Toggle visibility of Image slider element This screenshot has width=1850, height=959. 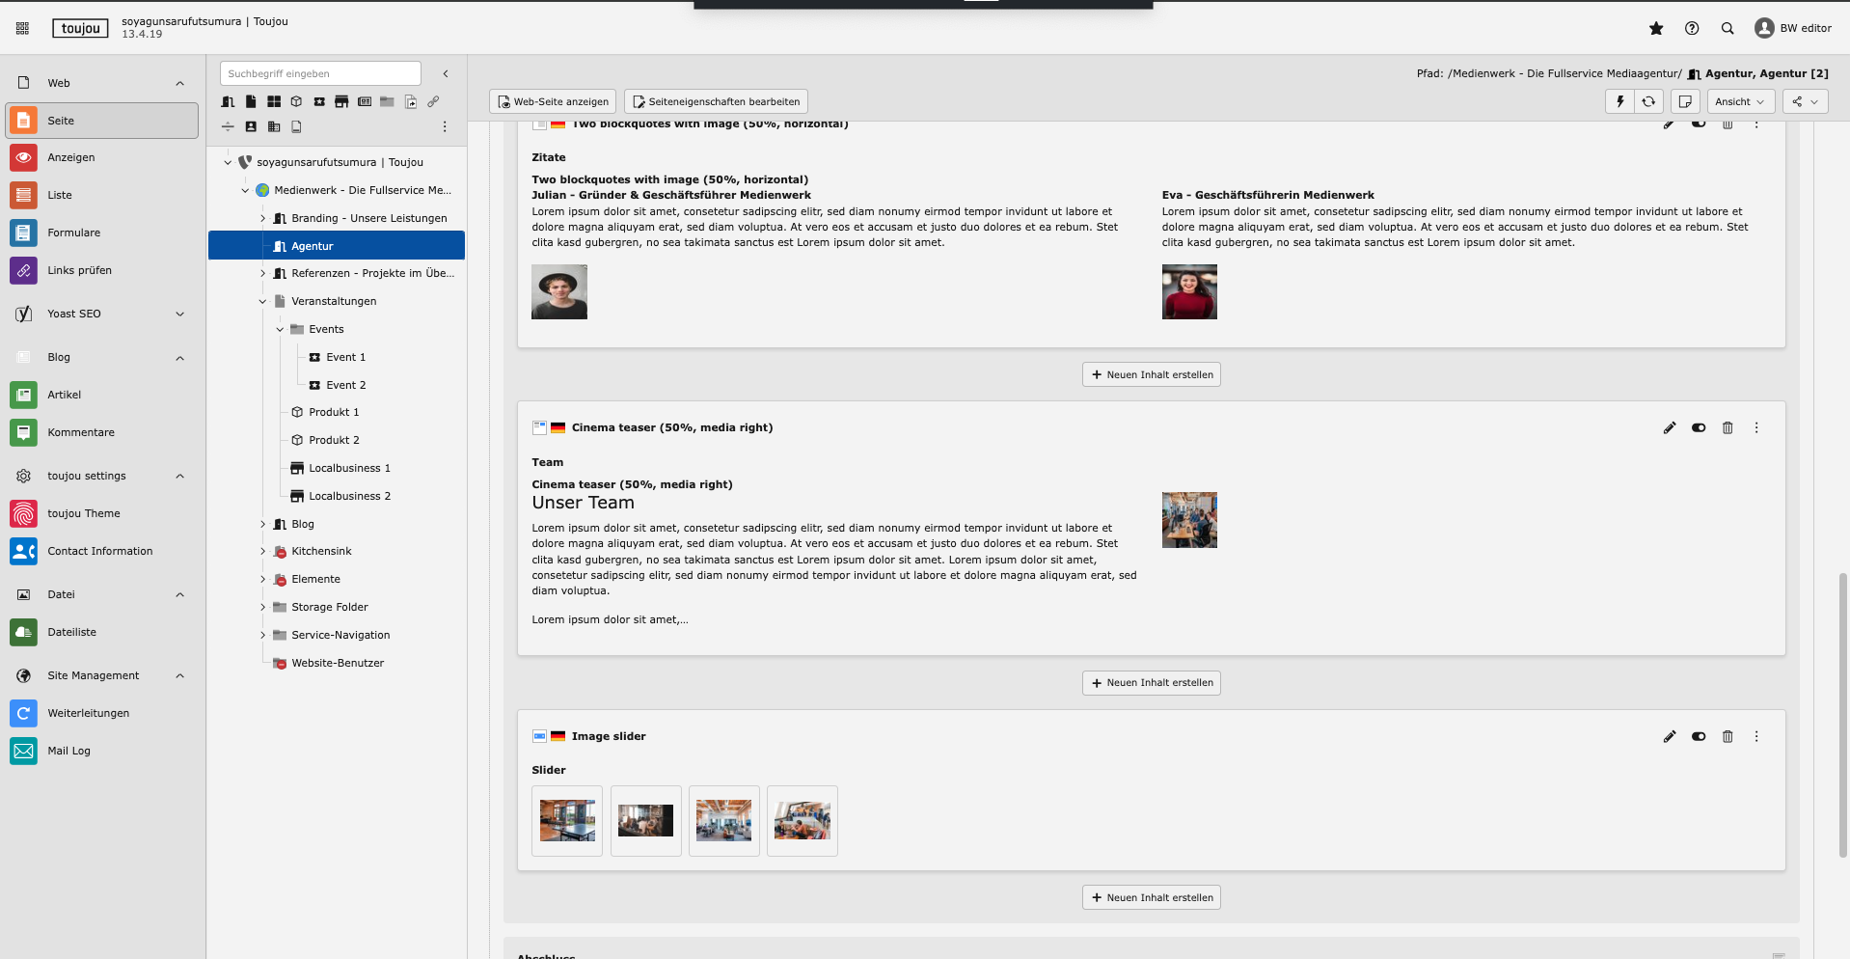[x=1699, y=737]
